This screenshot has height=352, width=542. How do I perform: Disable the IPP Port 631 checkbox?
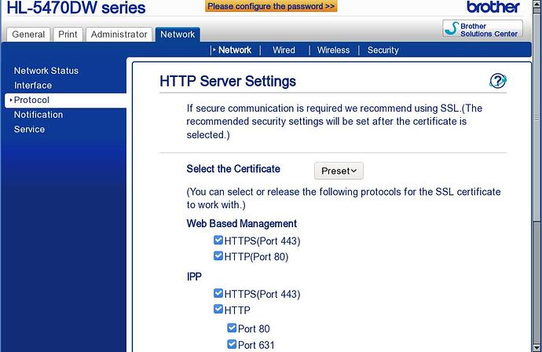[x=232, y=344]
